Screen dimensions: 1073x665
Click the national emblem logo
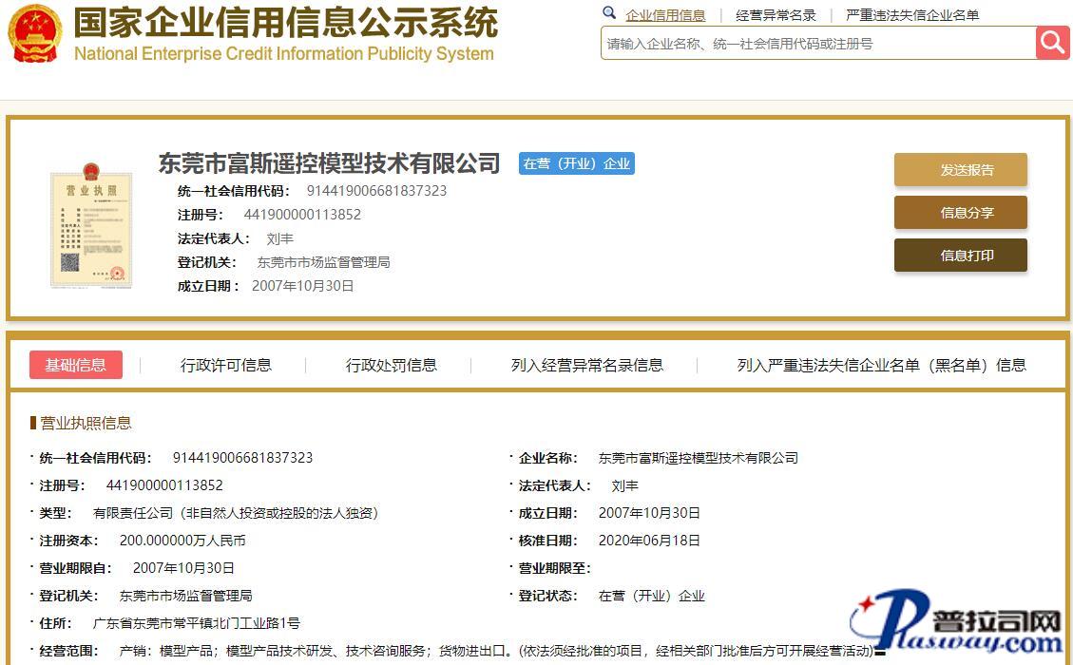tap(34, 34)
